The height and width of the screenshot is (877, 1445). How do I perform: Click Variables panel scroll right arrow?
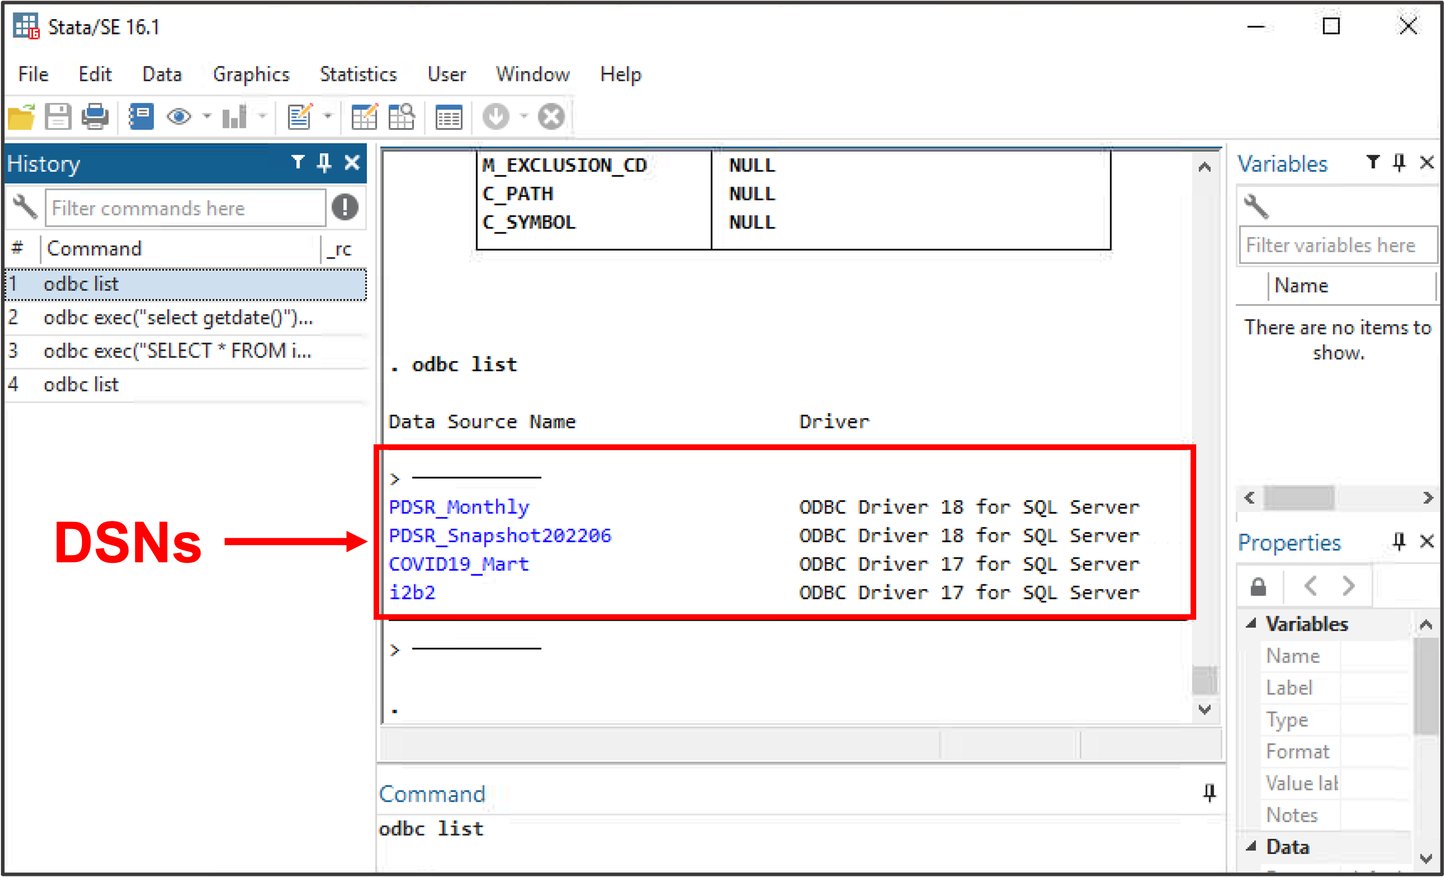[1428, 498]
